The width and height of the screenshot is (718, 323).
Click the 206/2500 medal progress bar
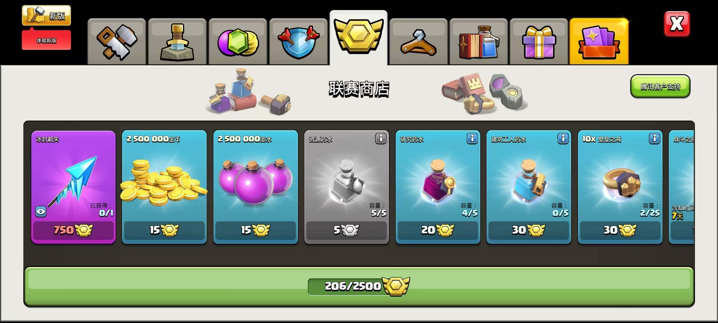click(359, 287)
